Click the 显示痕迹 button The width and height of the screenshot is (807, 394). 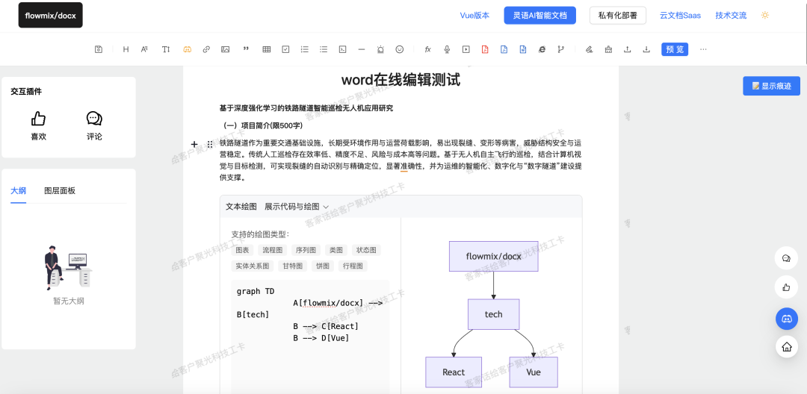click(771, 86)
